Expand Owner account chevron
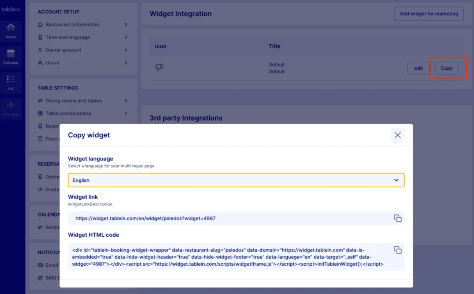474x294 pixels. 126,50
